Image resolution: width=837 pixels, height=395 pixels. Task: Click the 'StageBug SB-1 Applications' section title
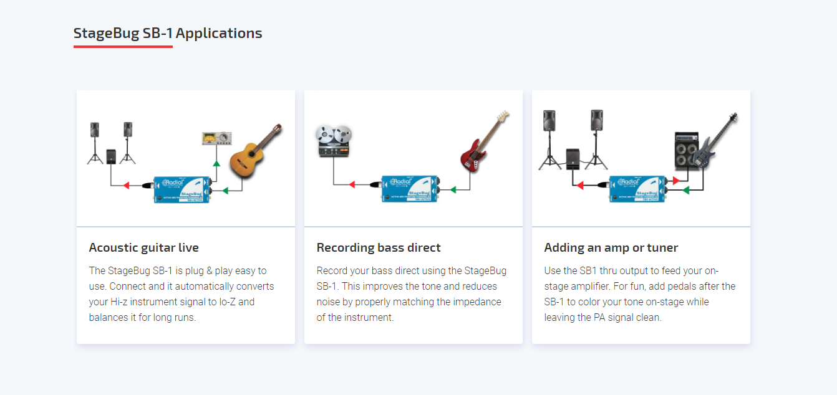coord(168,33)
